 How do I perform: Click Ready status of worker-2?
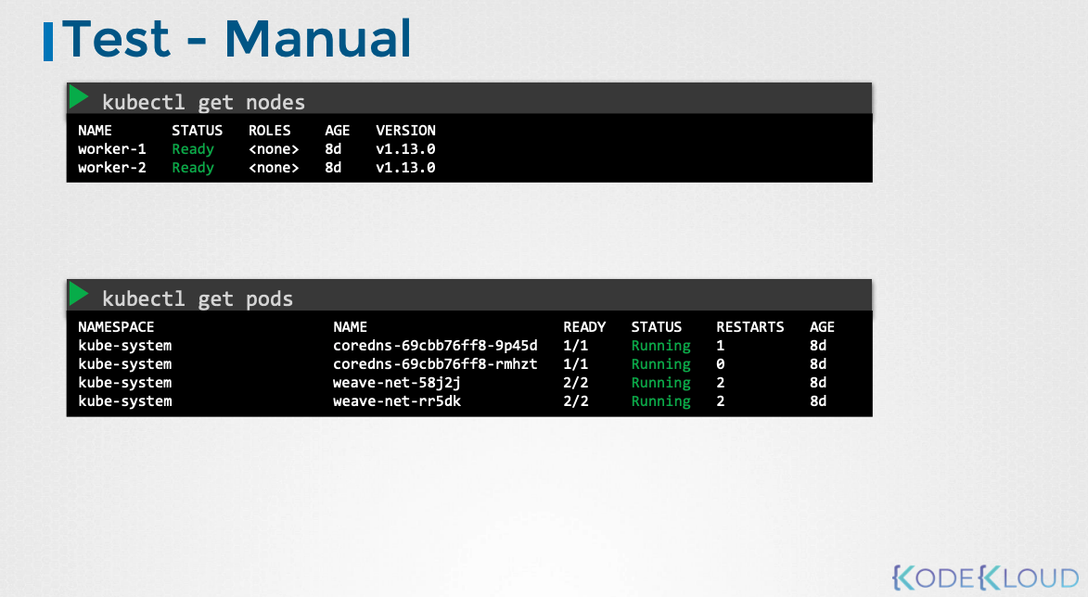coord(193,168)
